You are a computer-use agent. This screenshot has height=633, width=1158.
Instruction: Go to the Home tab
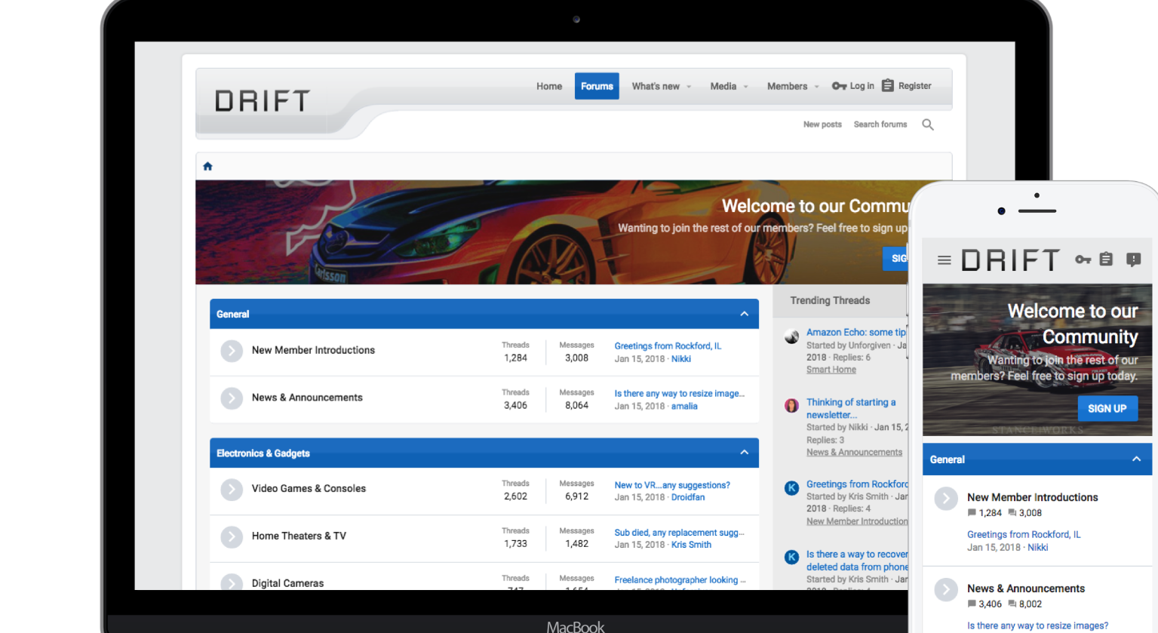(549, 86)
